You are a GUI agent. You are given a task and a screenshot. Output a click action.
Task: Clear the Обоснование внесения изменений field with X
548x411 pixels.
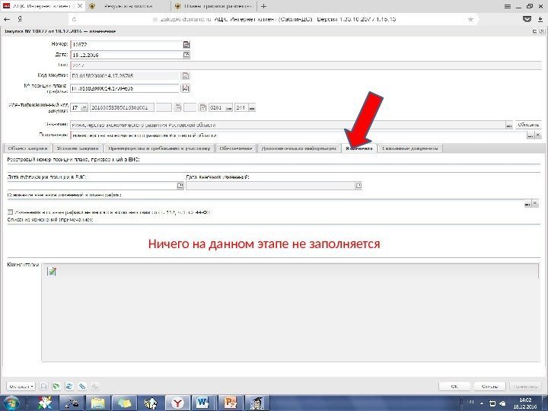point(535,203)
